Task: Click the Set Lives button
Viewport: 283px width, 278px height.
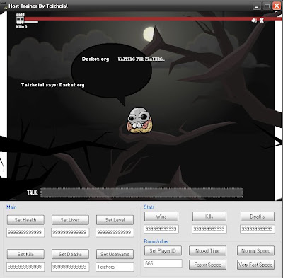Action: 70,220
